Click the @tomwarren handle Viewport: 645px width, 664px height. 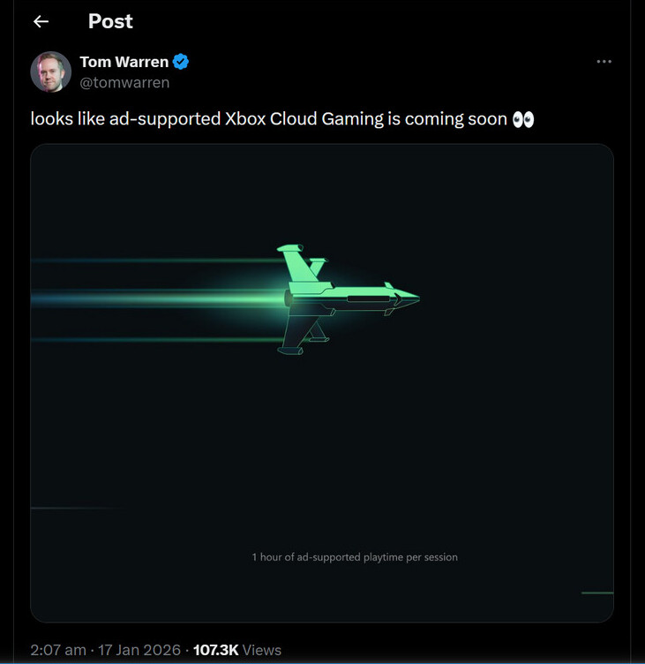point(124,82)
